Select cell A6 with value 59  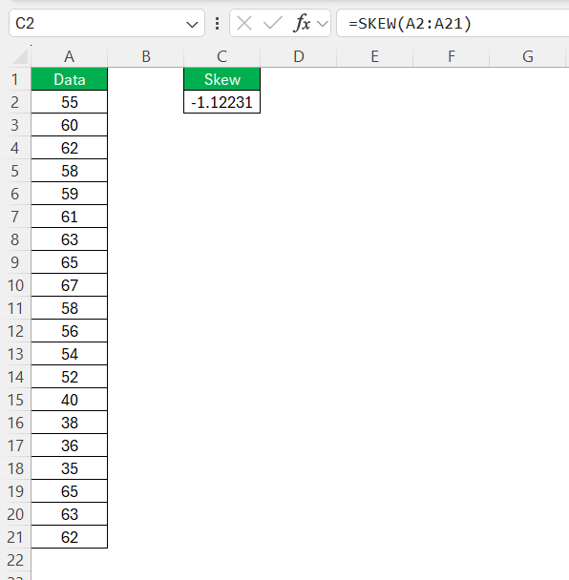(x=70, y=194)
